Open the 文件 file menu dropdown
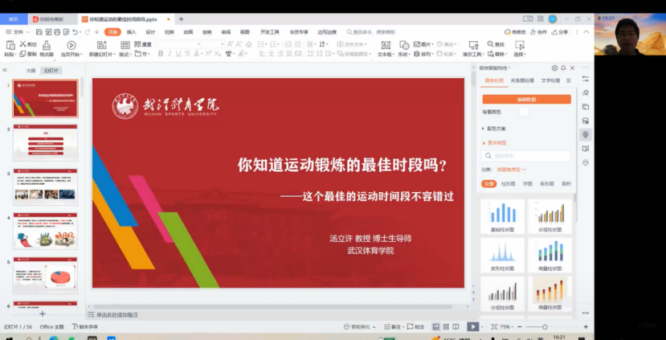This screenshot has width=666, height=340. pyautogui.click(x=14, y=32)
